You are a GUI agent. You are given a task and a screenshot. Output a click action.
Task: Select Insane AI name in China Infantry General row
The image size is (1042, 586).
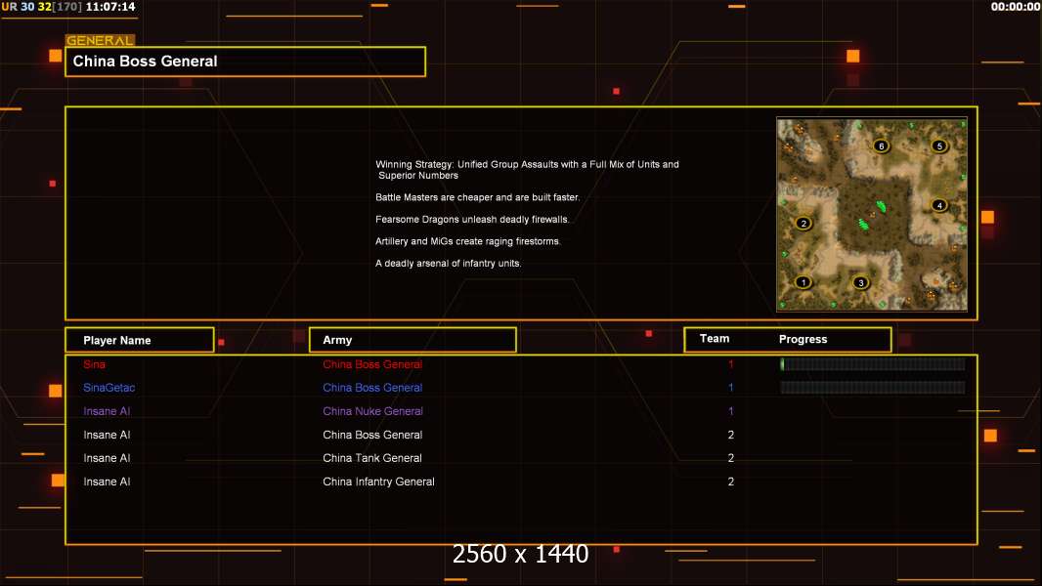107,481
